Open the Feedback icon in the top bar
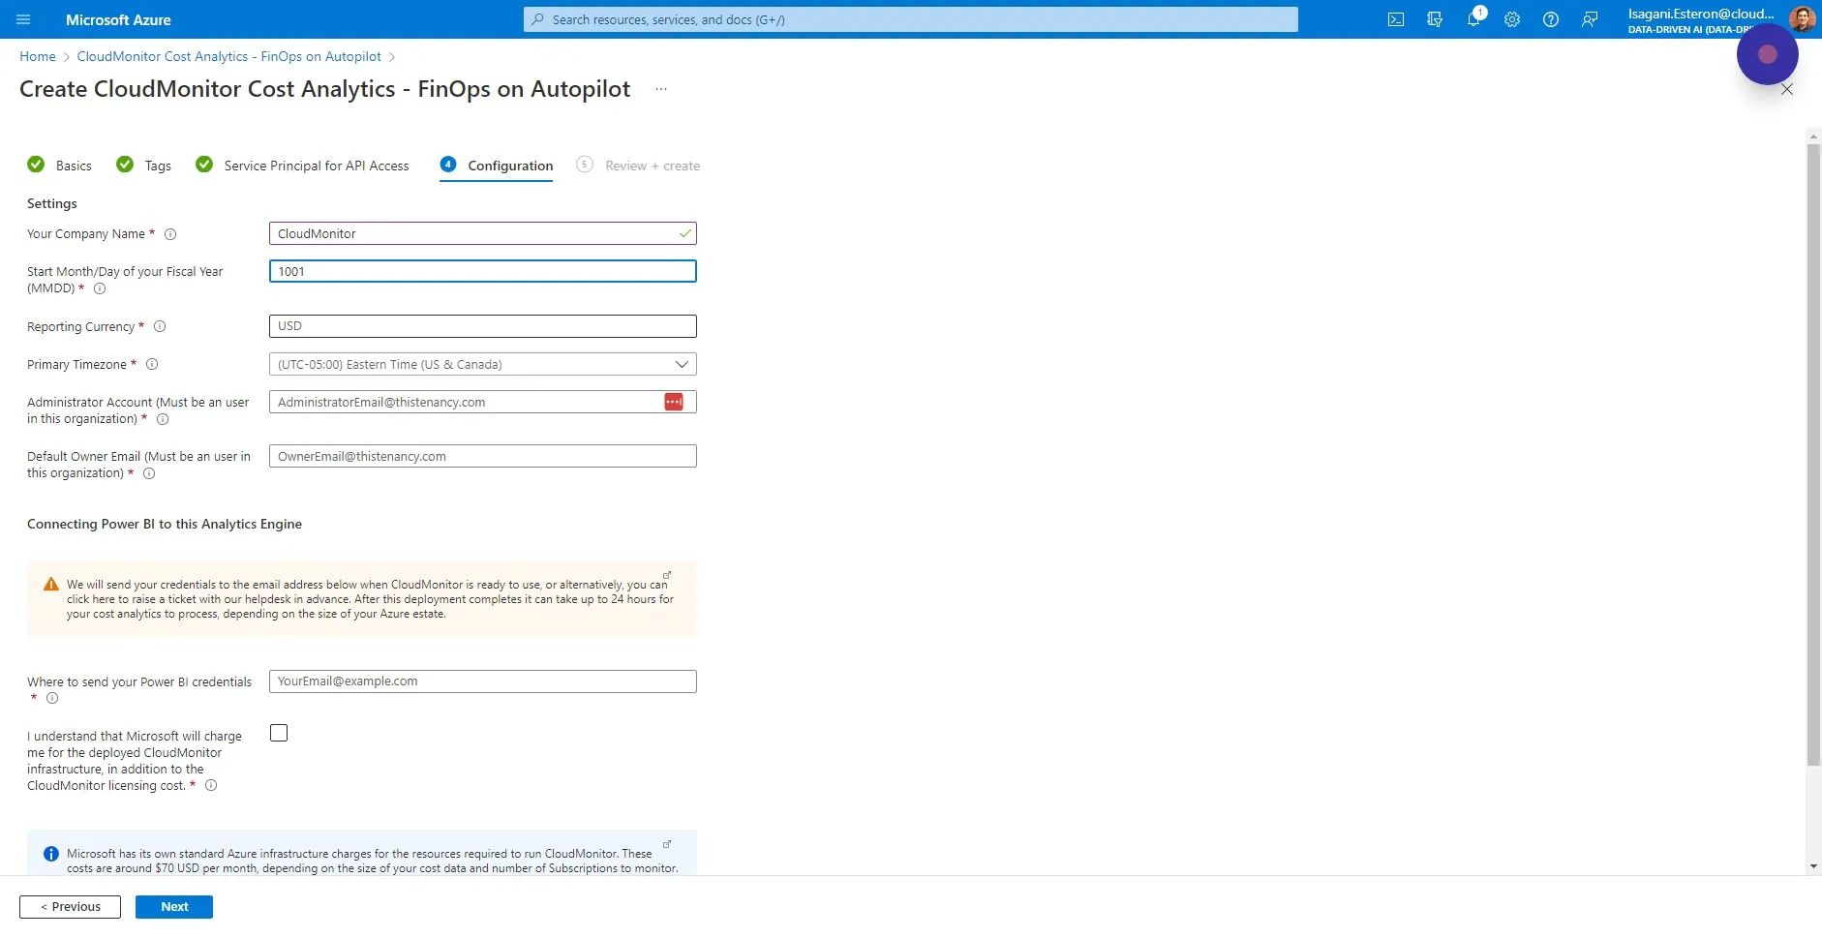Viewport: 1822px width, 938px height. 1590,19
